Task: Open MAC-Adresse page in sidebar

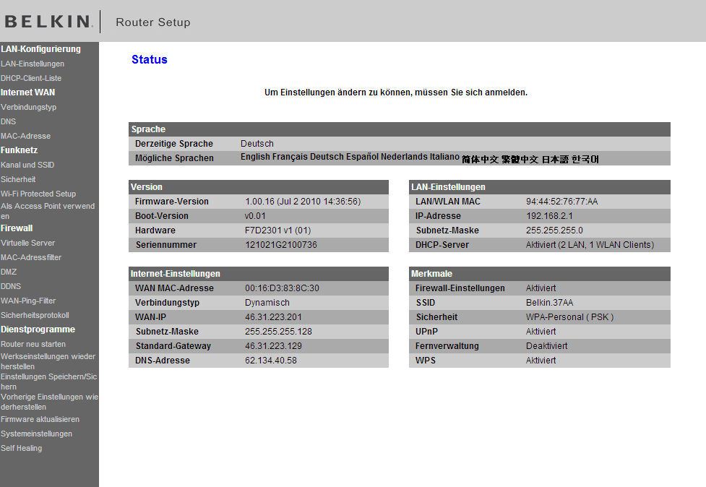Action: click(26, 136)
